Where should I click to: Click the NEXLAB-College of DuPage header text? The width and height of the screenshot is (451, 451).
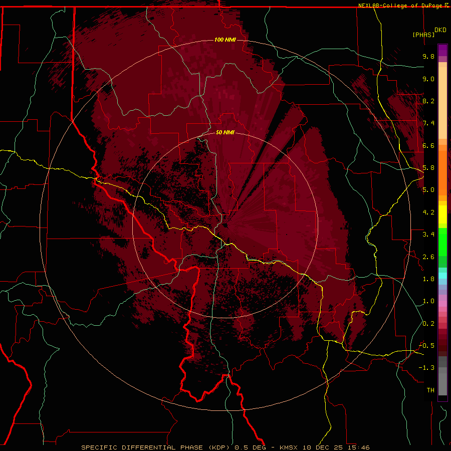pos(400,6)
